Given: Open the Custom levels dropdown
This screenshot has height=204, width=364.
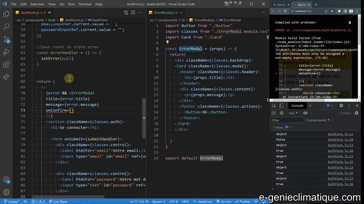Looking at the screenshot, I should point(318,120).
